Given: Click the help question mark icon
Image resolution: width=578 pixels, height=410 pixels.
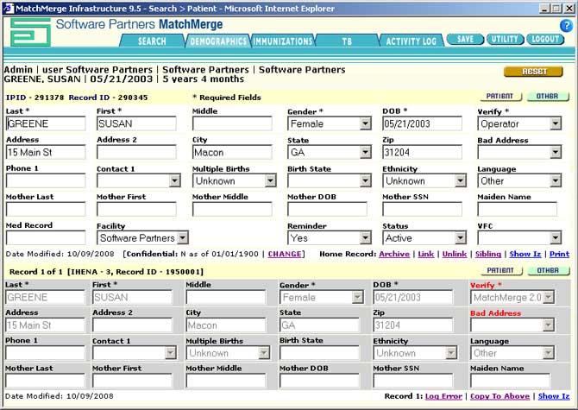Looking at the screenshot, I should (566, 26).
